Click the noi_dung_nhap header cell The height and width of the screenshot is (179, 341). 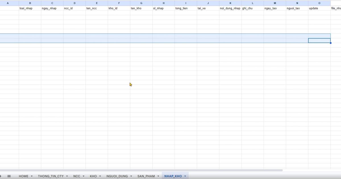[230, 8]
